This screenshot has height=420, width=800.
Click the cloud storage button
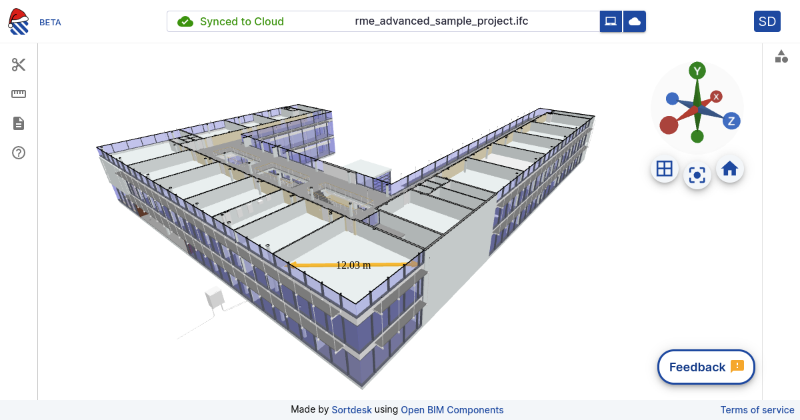coord(635,21)
